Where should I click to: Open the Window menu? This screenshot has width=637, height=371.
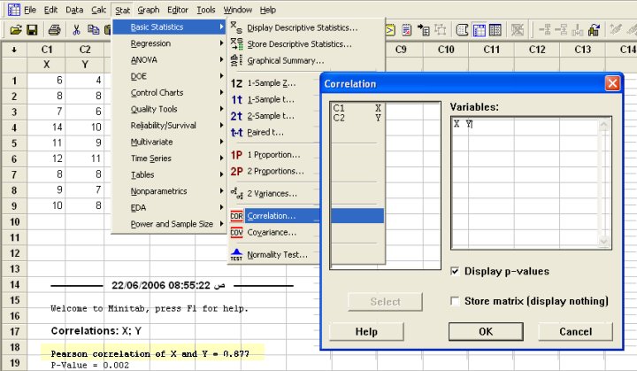238,10
